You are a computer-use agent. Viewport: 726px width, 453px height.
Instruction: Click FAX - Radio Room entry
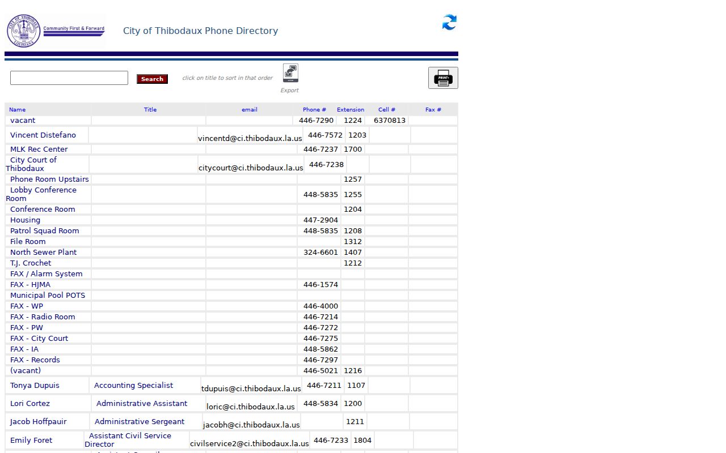click(43, 317)
